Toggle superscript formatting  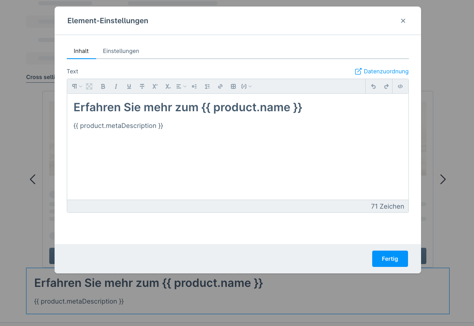coord(155,86)
